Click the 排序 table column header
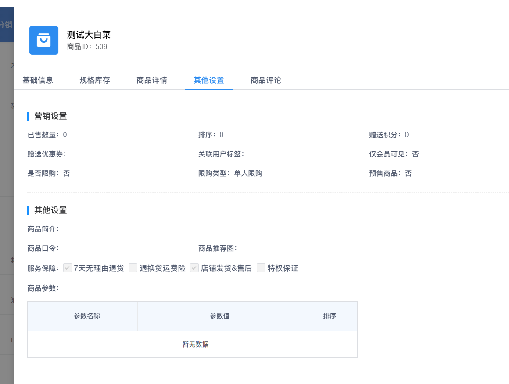 pos(330,316)
